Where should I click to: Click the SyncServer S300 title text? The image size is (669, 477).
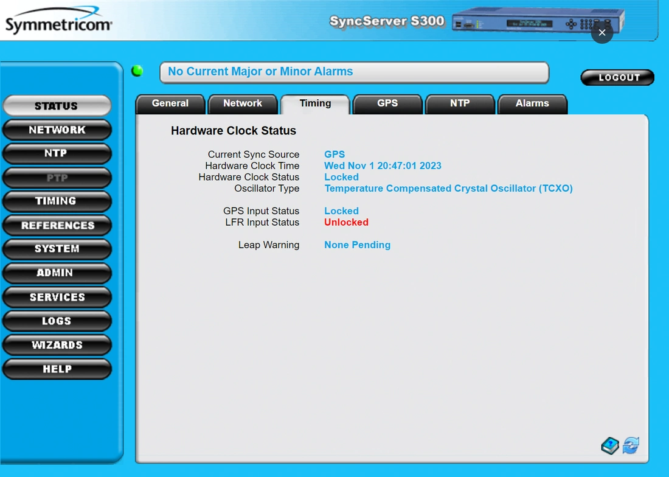(x=387, y=21)
